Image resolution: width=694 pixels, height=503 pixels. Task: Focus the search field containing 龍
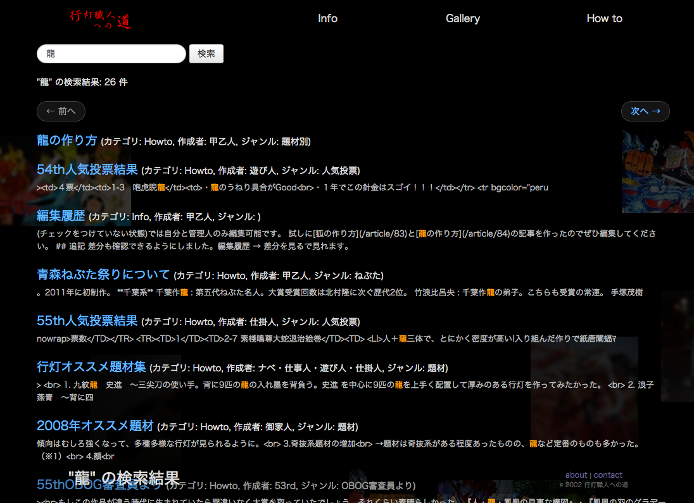pos(111,54)
